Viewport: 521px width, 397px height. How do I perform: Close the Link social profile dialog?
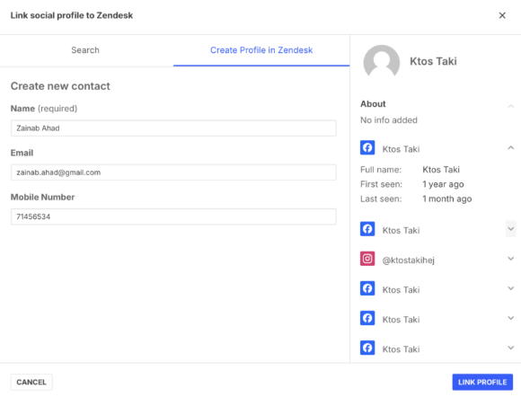click(x=502, y=15)
